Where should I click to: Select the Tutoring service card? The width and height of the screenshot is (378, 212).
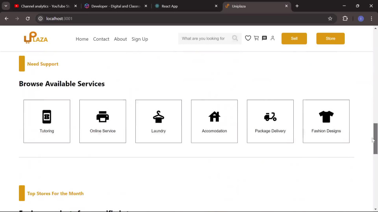click(x=47, y=121)
